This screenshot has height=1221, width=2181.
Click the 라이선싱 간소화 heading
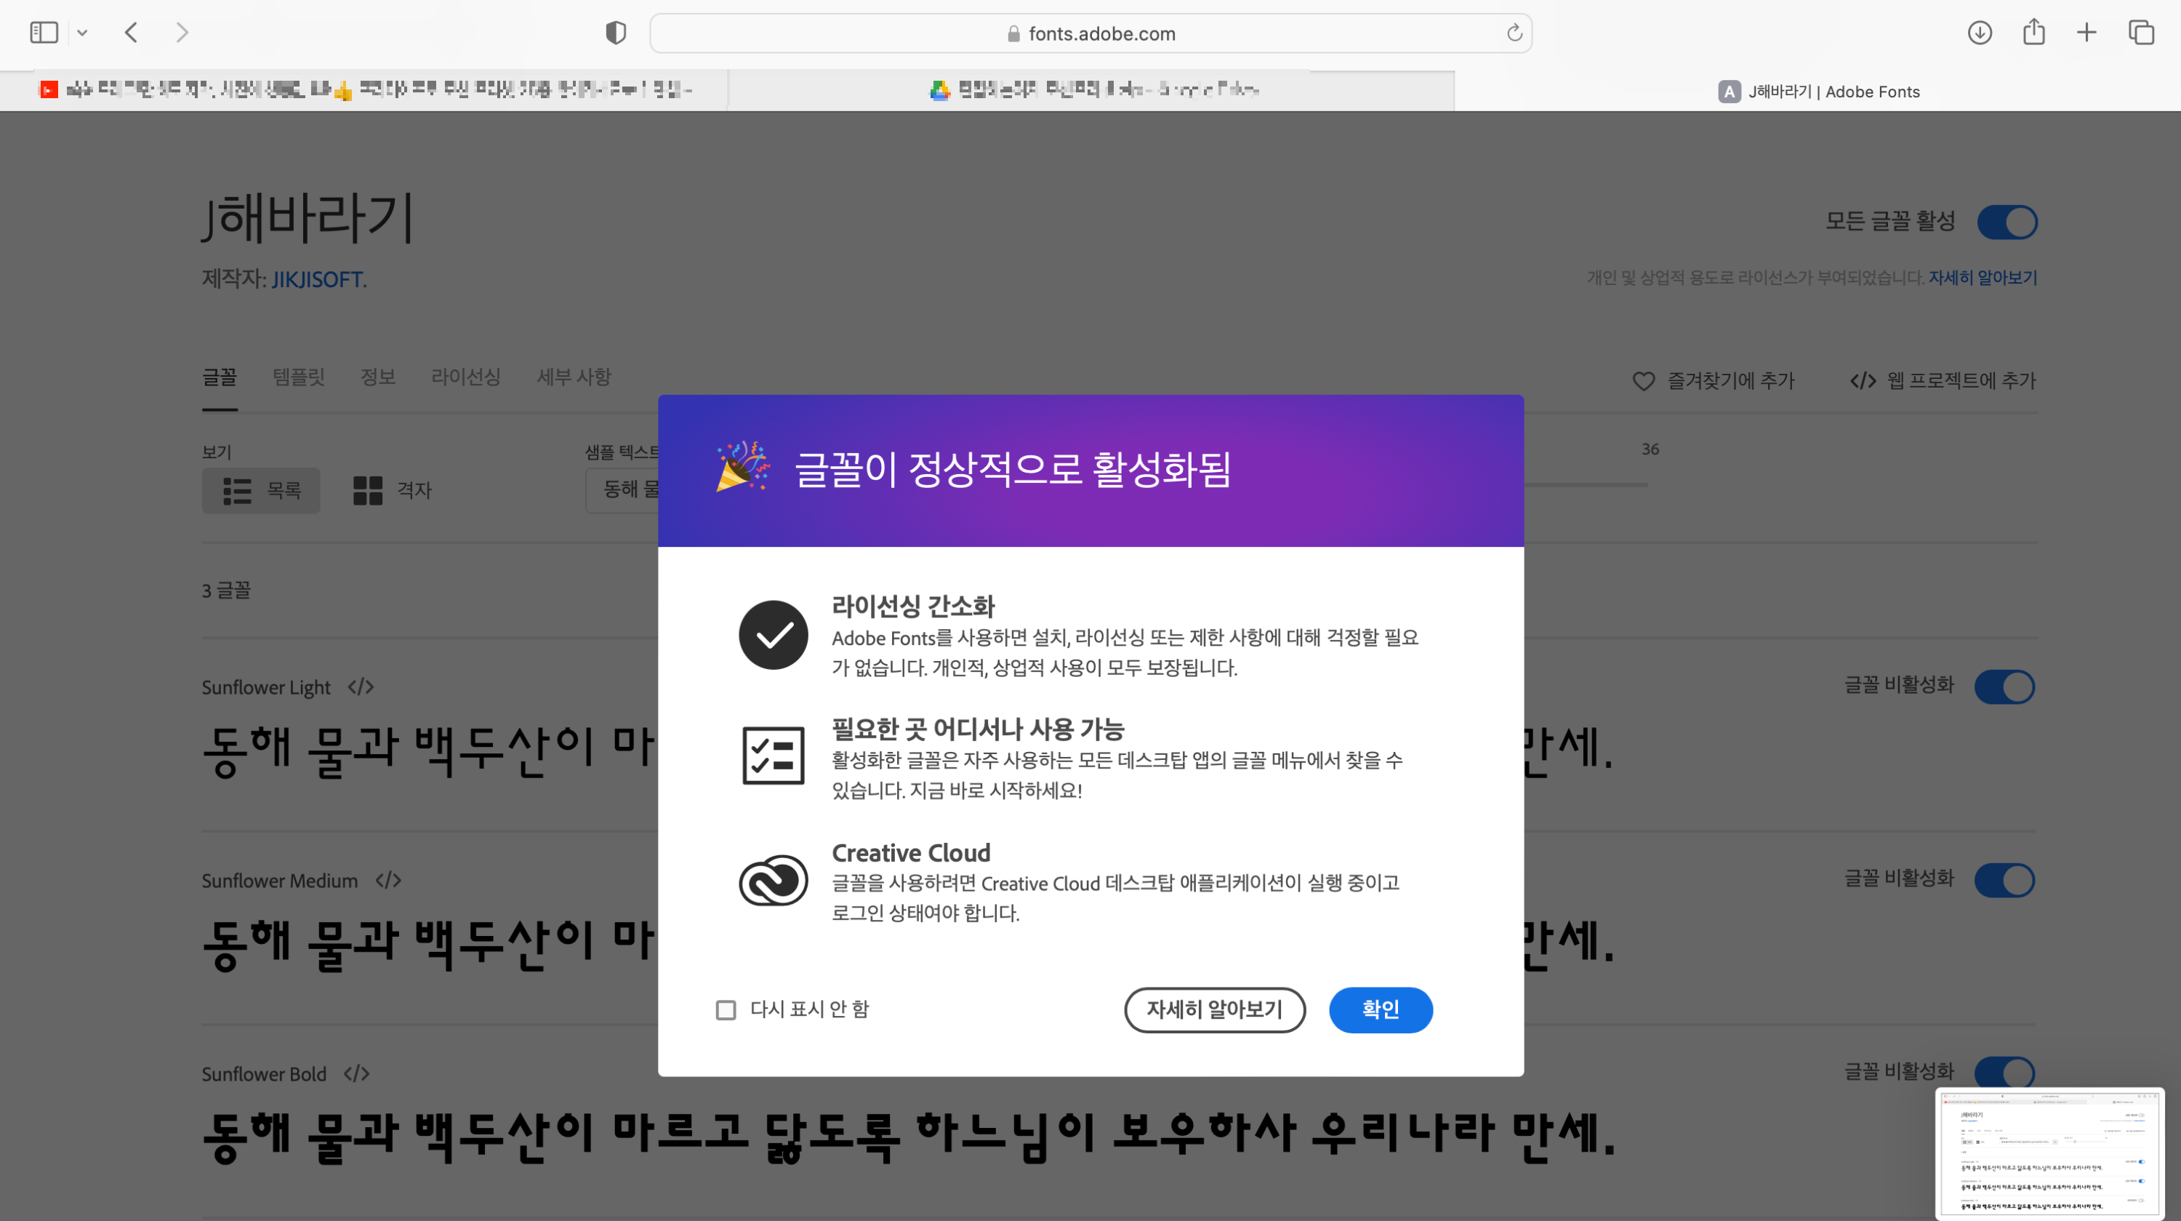click(912, 607)
